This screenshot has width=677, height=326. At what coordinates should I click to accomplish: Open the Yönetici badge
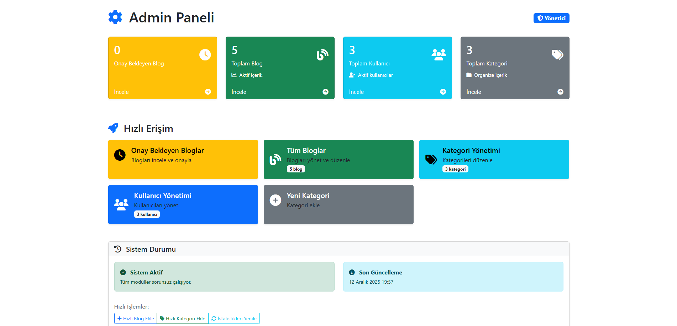[551, 18]
